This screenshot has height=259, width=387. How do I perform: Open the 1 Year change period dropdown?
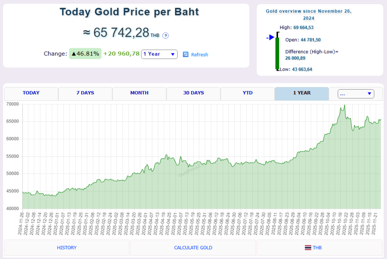point(159,54)
